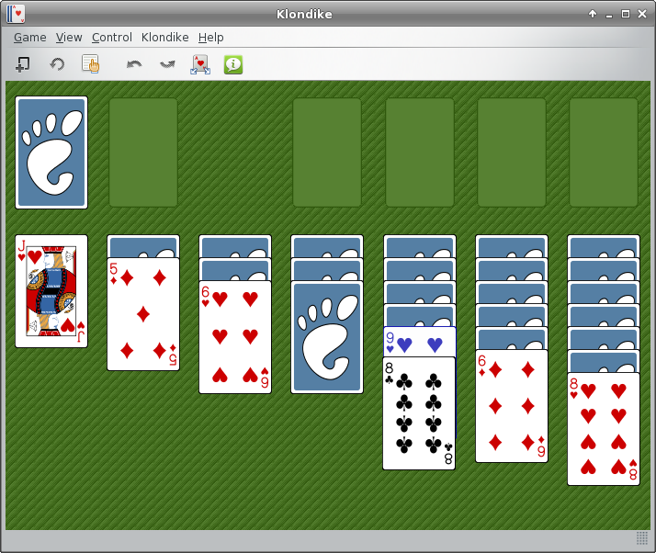Restart the current game
The width and height of the screenshot is (656, 553).
[57, 64]
